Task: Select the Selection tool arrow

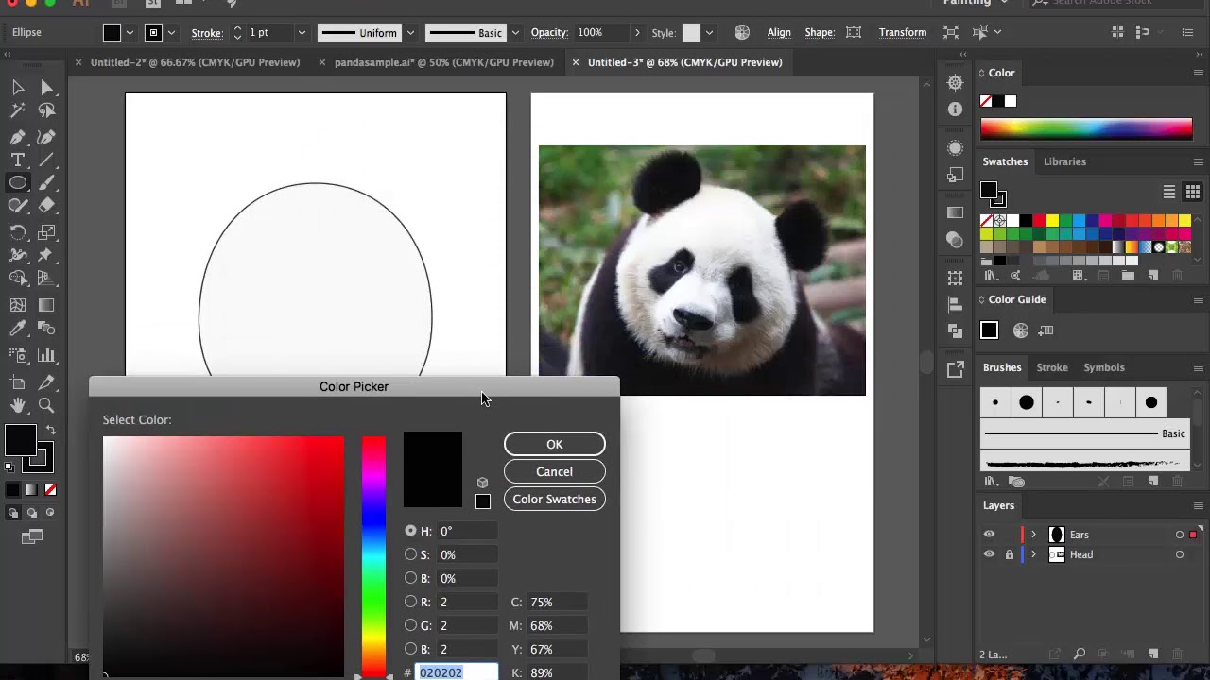Action: point(18,88)
